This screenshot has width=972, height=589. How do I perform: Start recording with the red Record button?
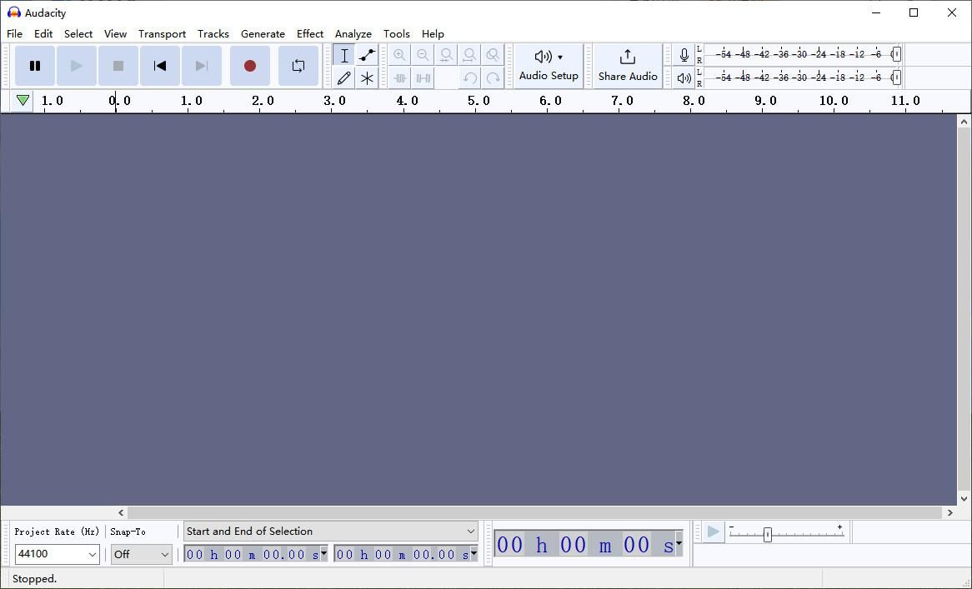pyautogui.click(x=250, y=66)
